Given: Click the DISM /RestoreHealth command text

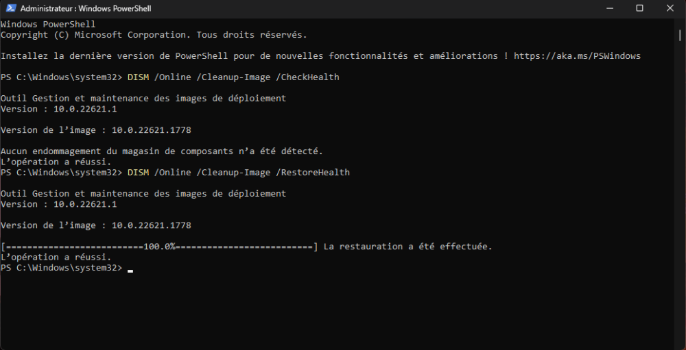Looking at the screenshot, I should [238, 173].
